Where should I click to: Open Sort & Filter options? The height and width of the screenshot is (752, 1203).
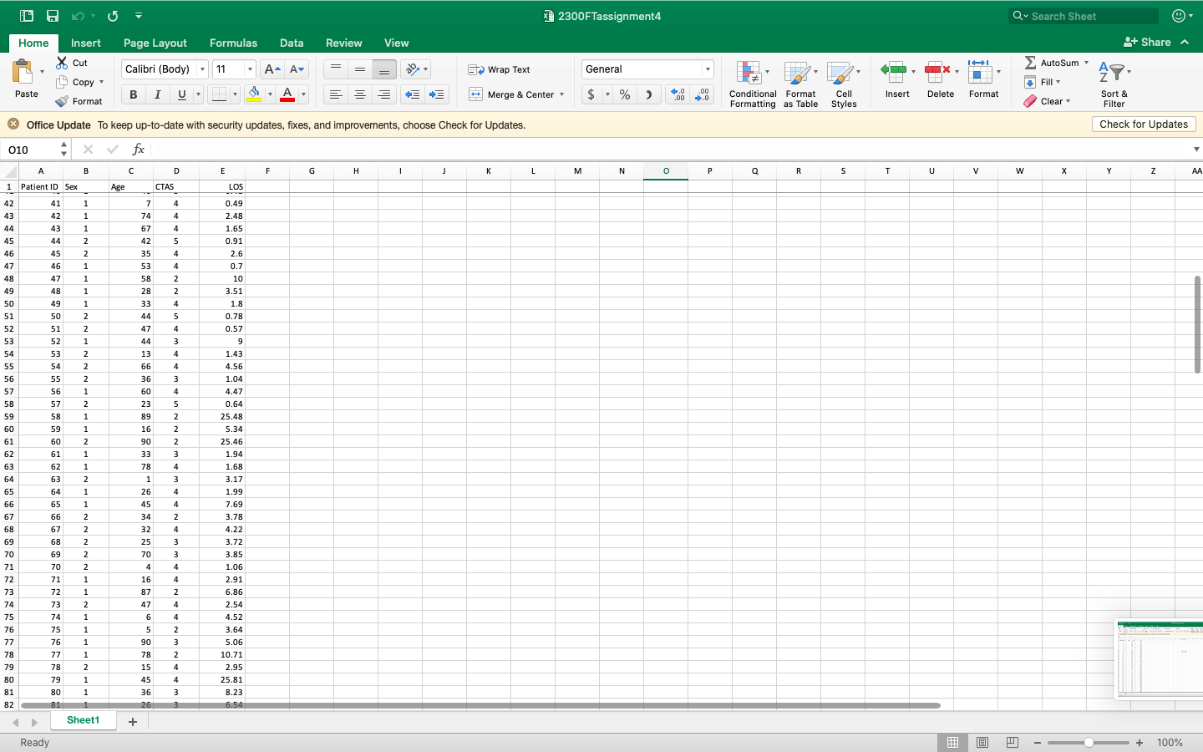point(1114,84)
